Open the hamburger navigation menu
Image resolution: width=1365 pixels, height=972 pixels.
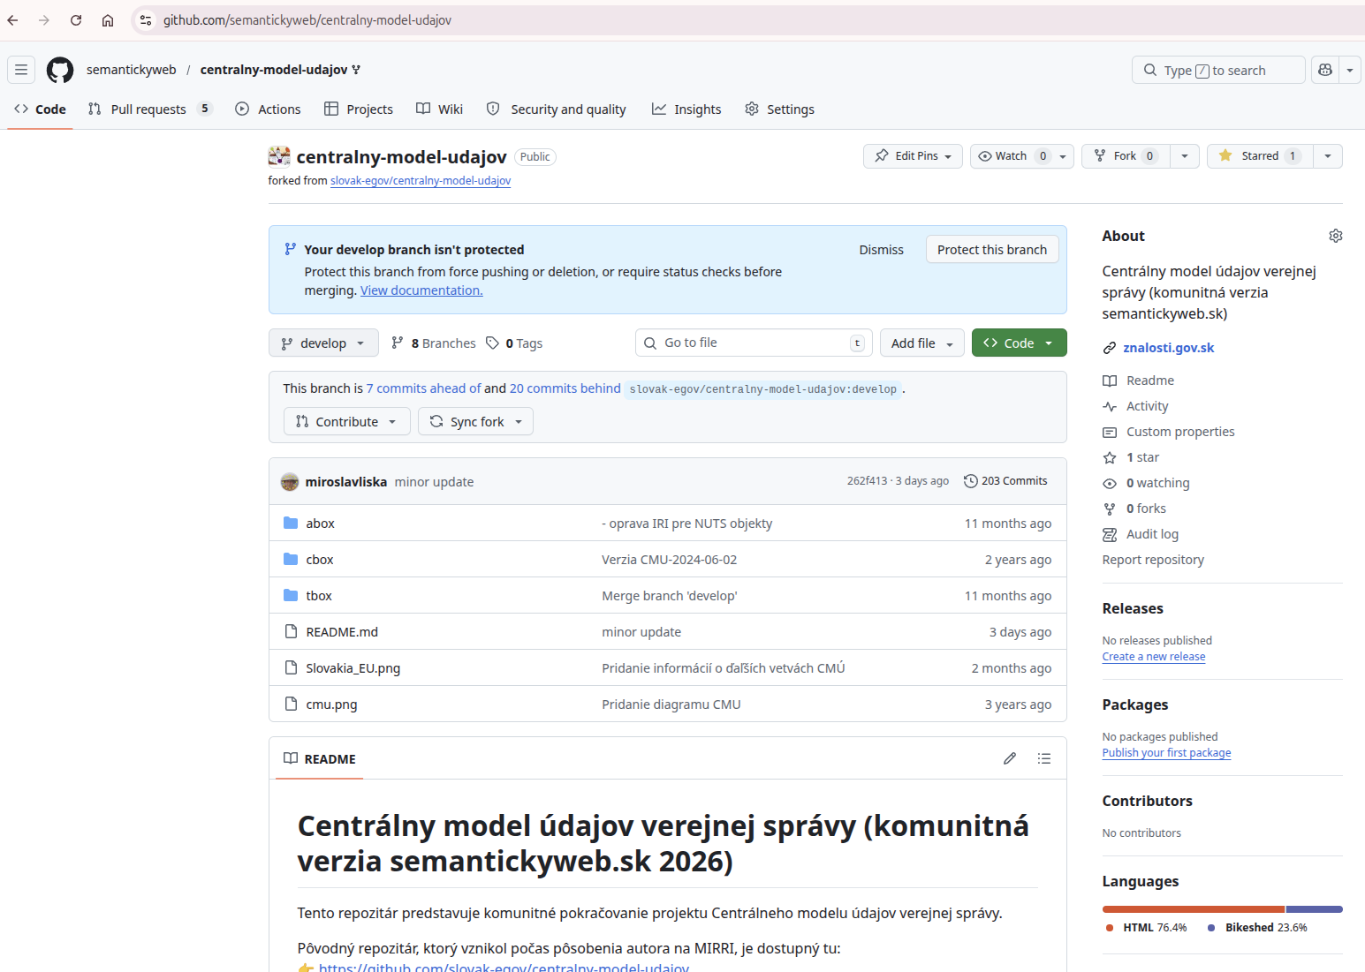point(21,70)
